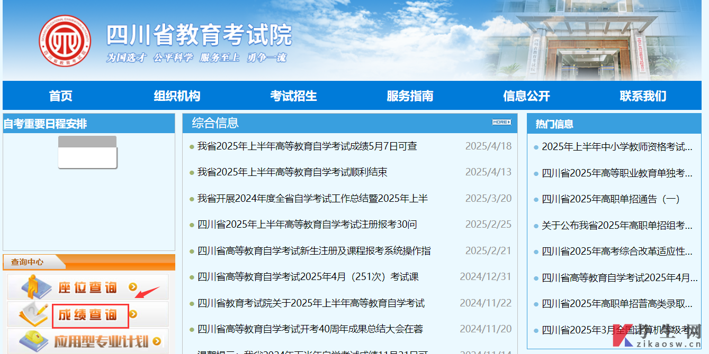Click date 2025/4/18 in news list
This screenshot has width=709, height=354.
pyautogui.click(x=488, y=146)
